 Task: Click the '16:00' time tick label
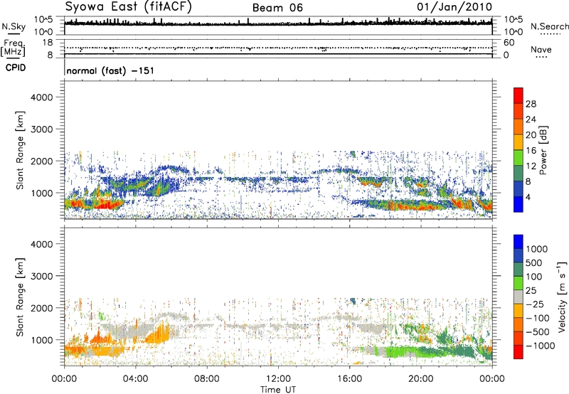click(x=349, y=379)
